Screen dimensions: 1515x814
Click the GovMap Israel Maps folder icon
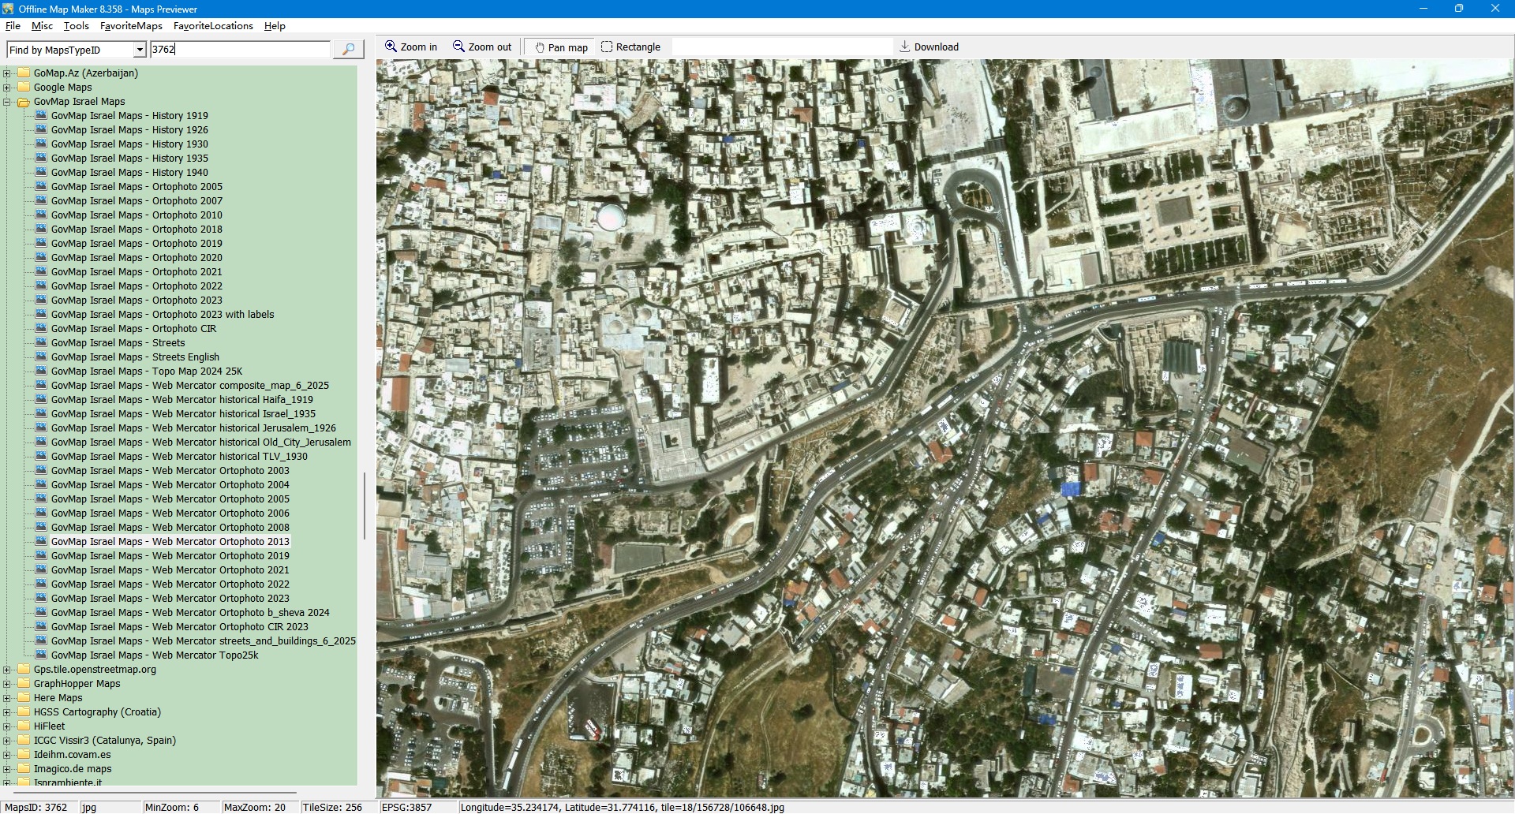point(24,102)
